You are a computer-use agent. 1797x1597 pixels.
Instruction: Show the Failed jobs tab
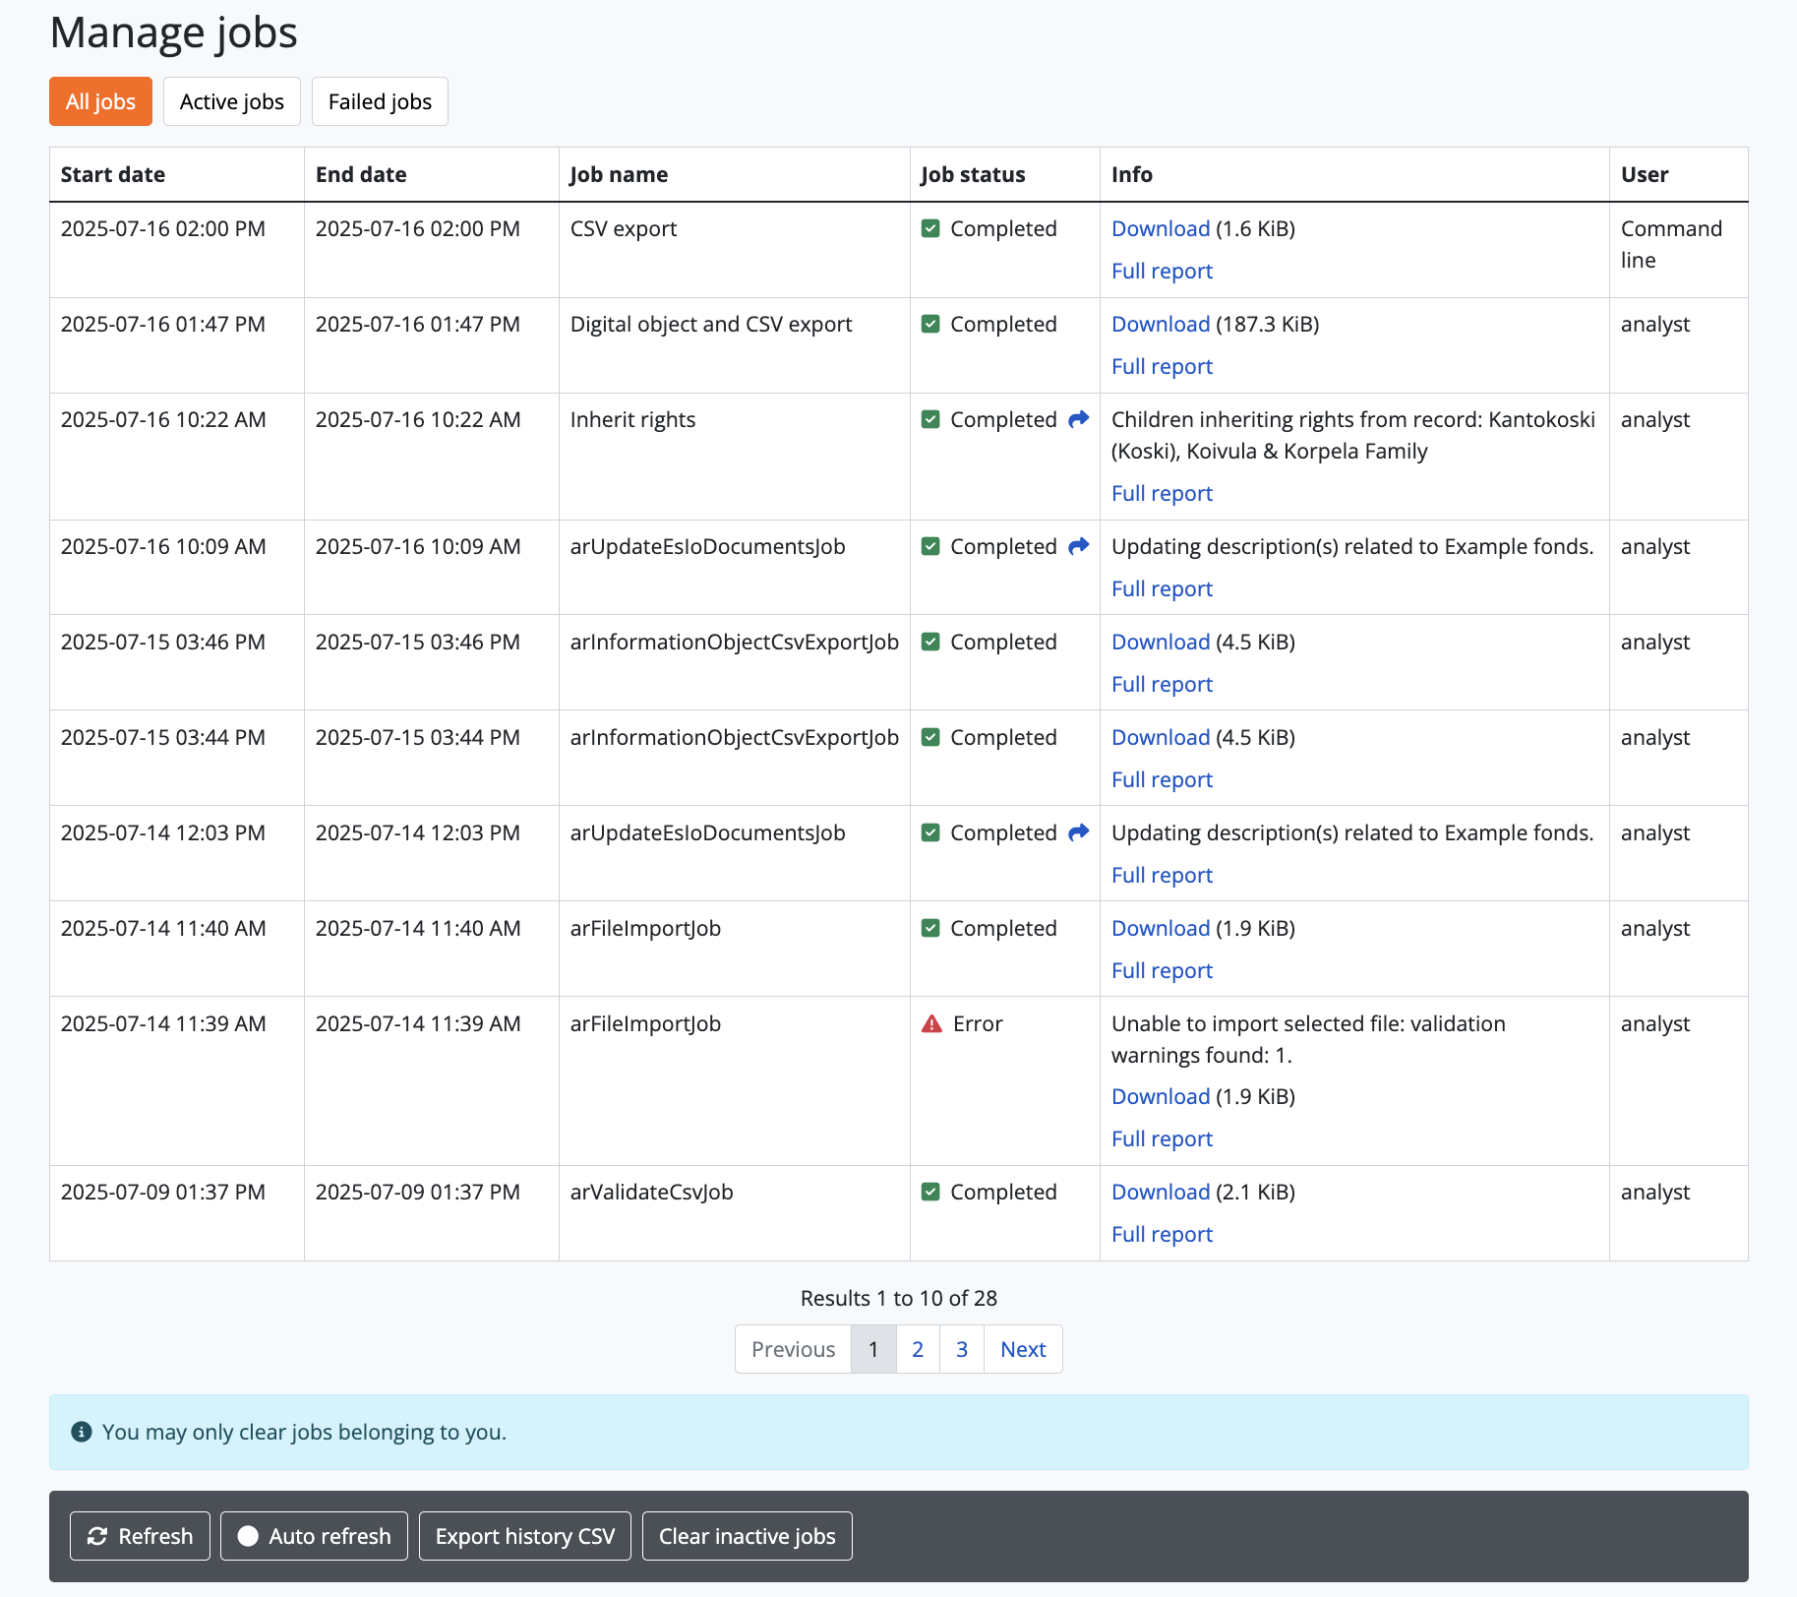coord(380,102)
